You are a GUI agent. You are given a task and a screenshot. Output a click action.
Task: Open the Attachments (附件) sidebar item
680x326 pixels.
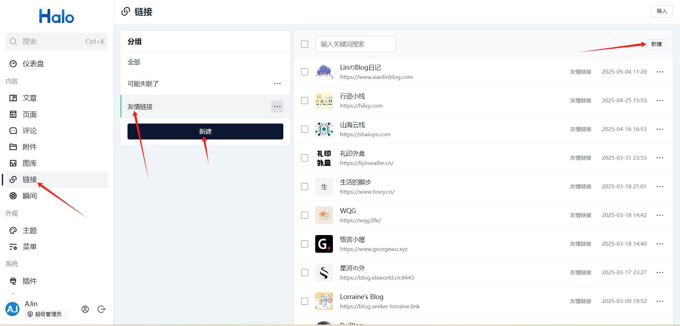click(x=29, y=147)
